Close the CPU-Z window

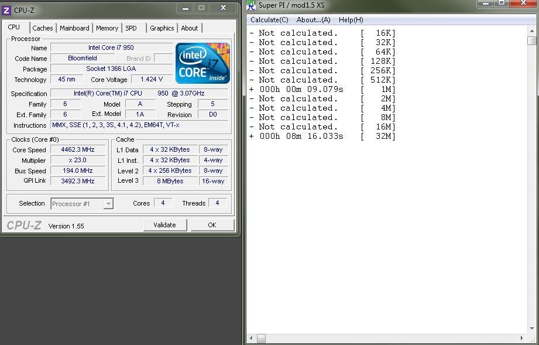point(223,8)
